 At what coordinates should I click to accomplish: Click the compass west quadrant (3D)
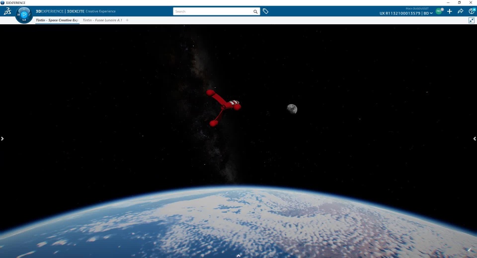18,14
